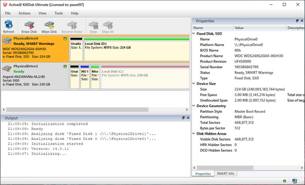The image size is (305, 185).
Task: Click the disk list horizontal scrollbar thumb
Action: 77,110
